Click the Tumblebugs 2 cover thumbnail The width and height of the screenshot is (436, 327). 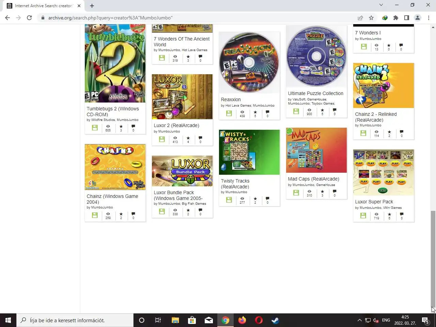(115, 63)
